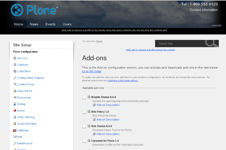Click the Brenda Theme product icon
The height and width of the screenshot is (150, 226).
coord(89,97)
